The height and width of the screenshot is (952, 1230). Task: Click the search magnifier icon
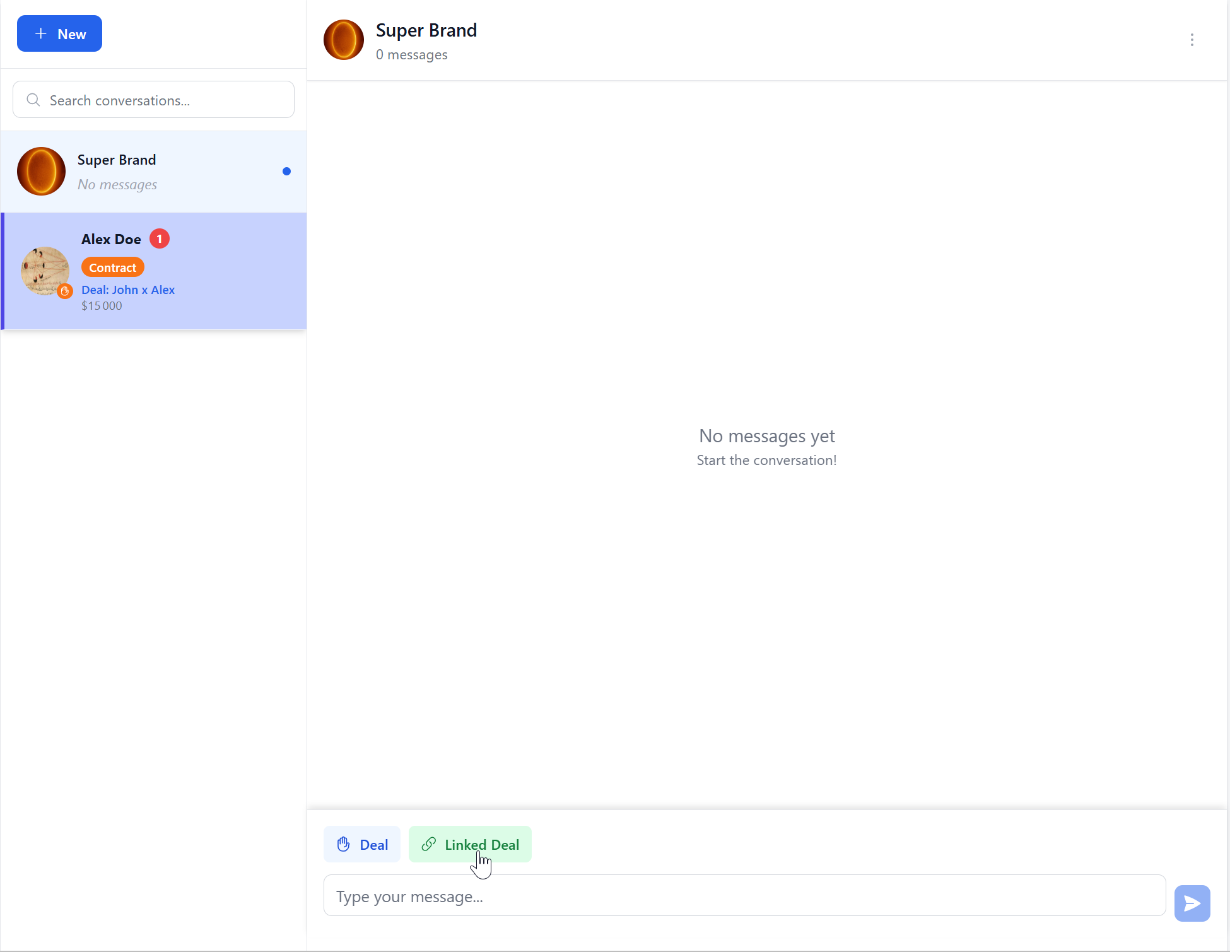33,100
